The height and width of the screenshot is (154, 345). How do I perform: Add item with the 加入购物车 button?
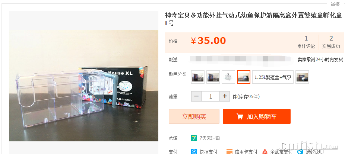point(257,116)
